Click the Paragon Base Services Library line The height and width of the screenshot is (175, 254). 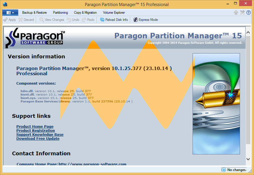[77, 101]
